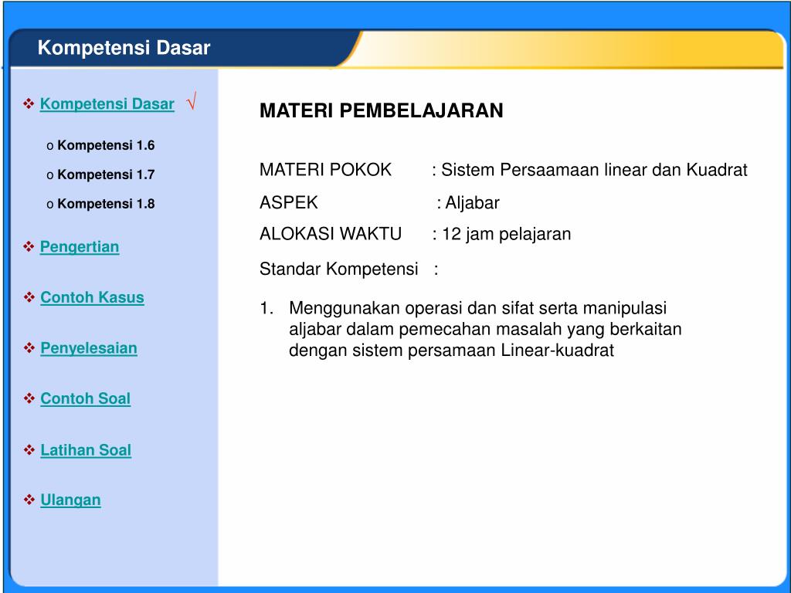Click the diamond bullet next to Contoh Kasus
The image size is (791, 593).
tap(29, 297)
